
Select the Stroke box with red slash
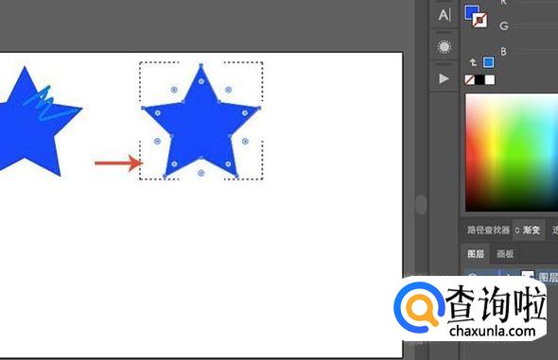point(480,20)
